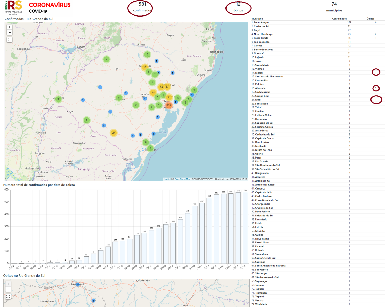Viewport: 387px width, 307px height.
Task: Sort table by Óbitos column header
Action: pyautogui.click(x=370, y=19)
